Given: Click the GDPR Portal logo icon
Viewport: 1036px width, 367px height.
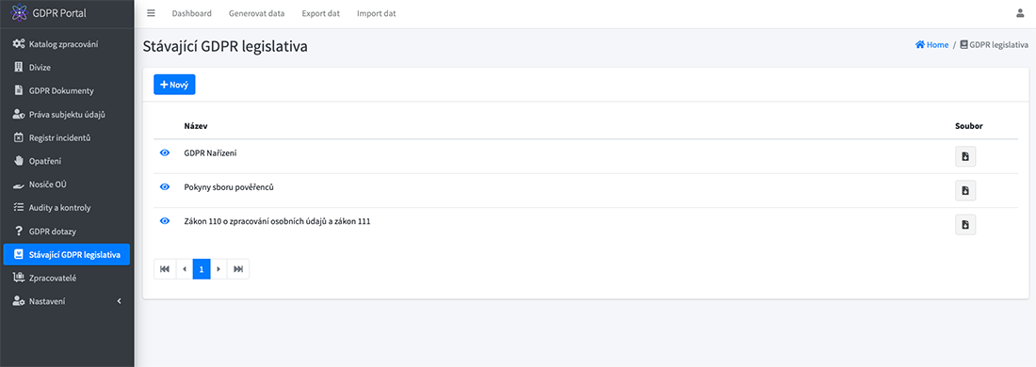Looking at the screenshot, I should (20, 13).
